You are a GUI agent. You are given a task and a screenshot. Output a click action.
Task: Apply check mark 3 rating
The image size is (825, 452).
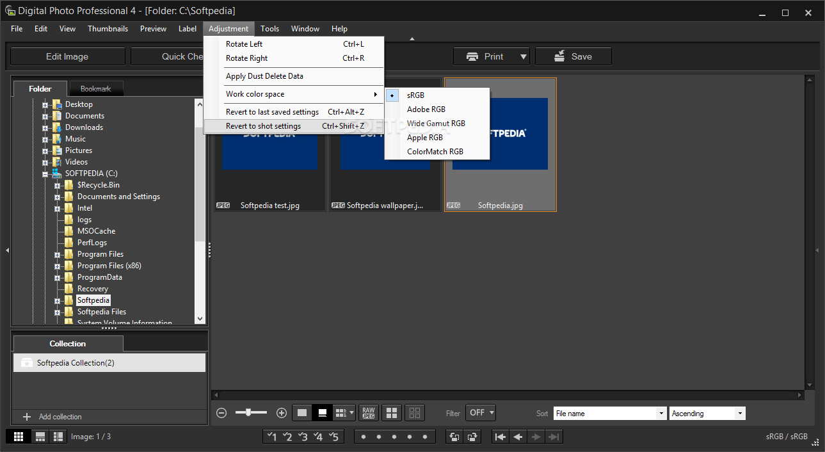303,437
